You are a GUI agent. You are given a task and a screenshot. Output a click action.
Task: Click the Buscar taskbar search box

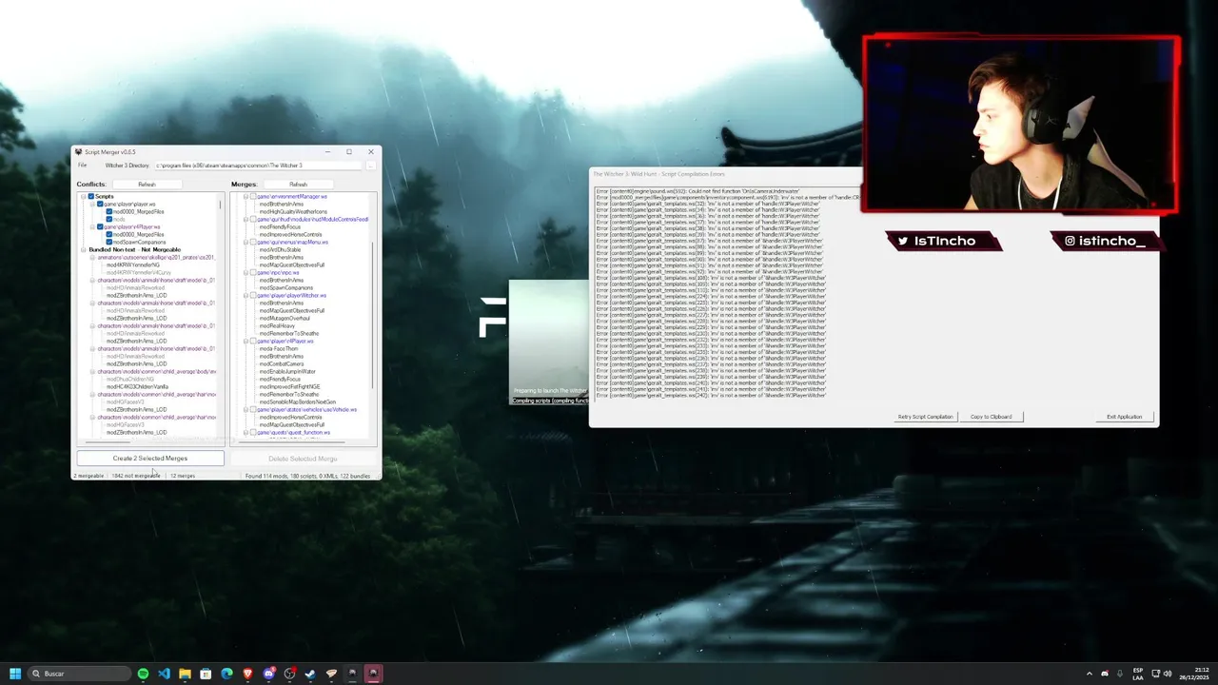(x=79, y=674)
